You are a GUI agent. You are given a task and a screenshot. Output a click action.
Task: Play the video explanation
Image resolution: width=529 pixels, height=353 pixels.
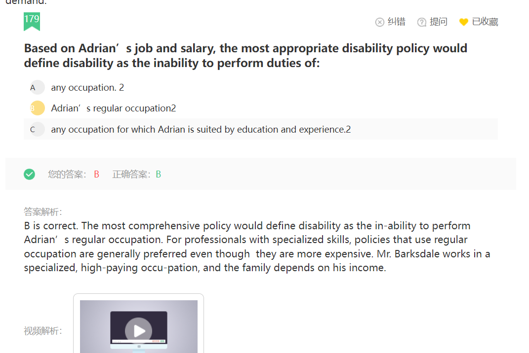[138, 331]
